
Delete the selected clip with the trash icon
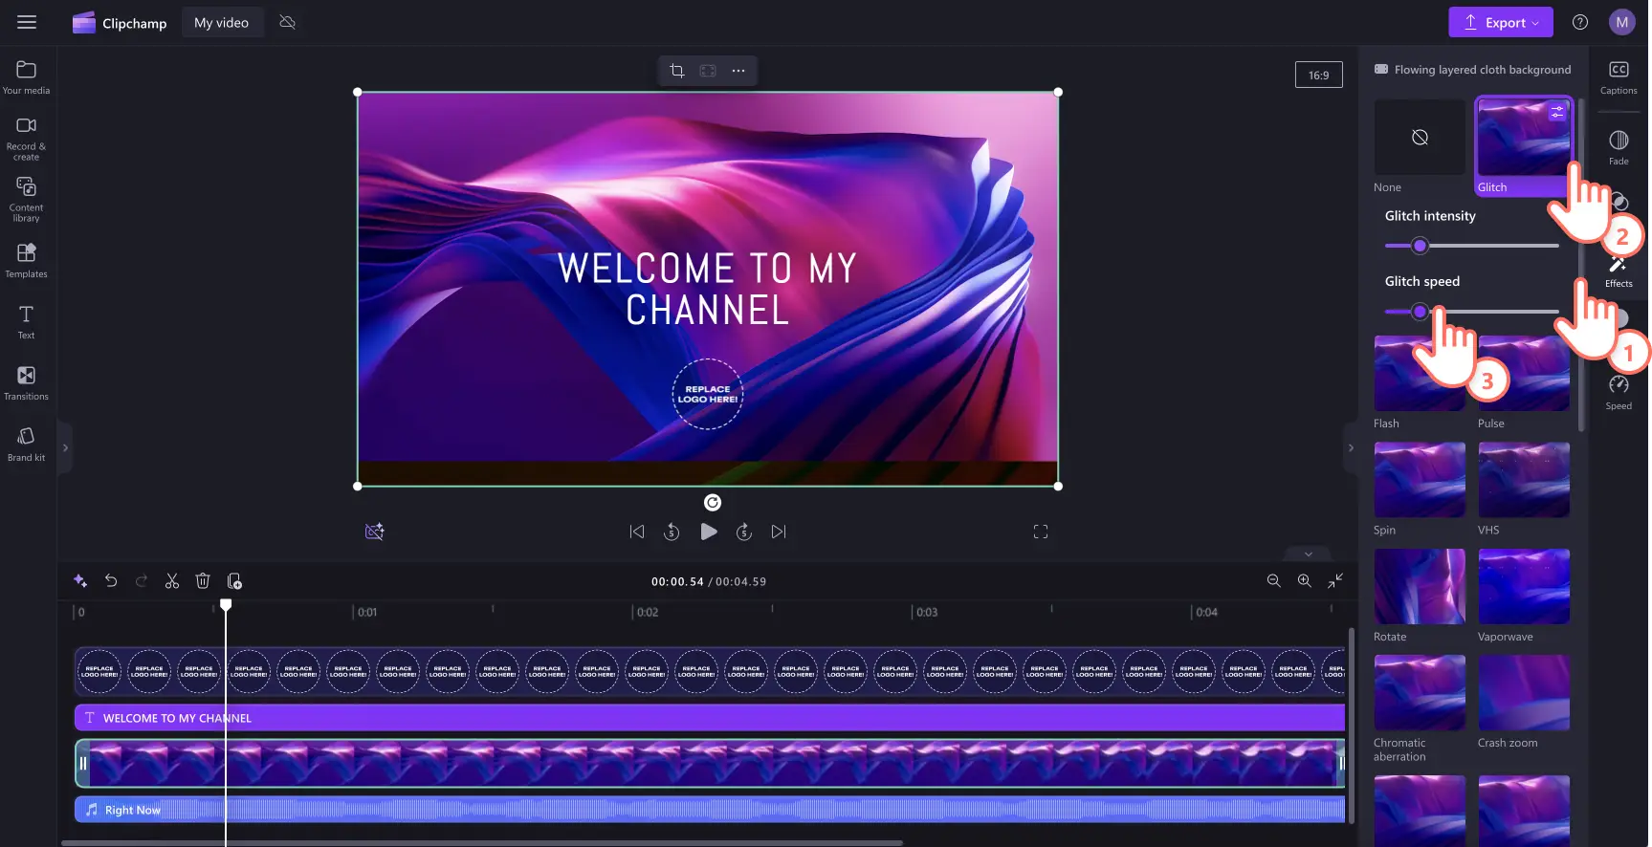coord(203,581)
